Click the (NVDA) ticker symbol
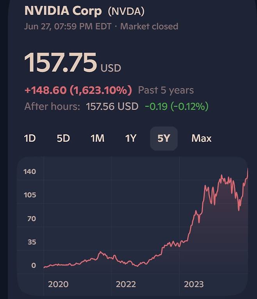Screen dimensions: 257x299 (x=126, y=11)
